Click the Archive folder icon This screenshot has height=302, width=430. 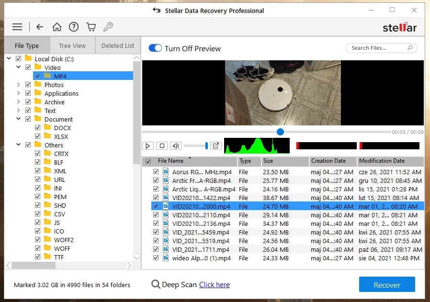(38, 101)
